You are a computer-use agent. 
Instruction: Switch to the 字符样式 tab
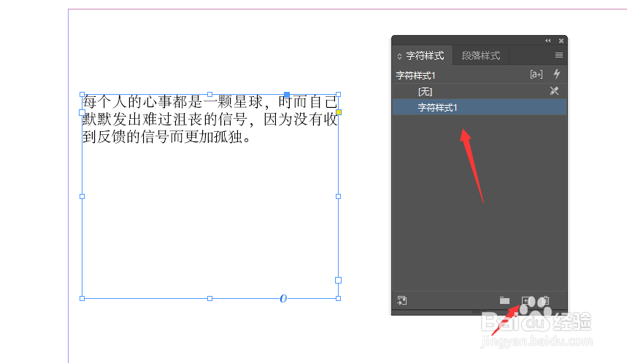coord(425,55)
